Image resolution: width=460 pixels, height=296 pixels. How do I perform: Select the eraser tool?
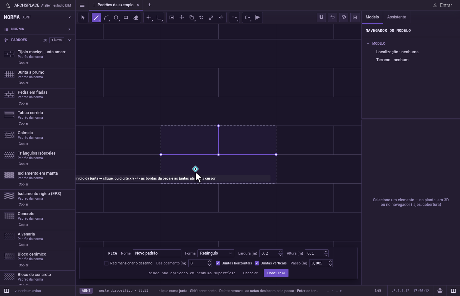pyautogui.click(x=136, y=17)
